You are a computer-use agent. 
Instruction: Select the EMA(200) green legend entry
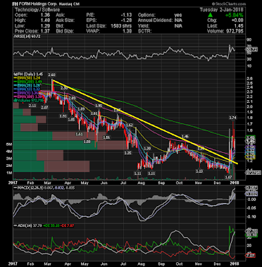(x=28, y=81)
